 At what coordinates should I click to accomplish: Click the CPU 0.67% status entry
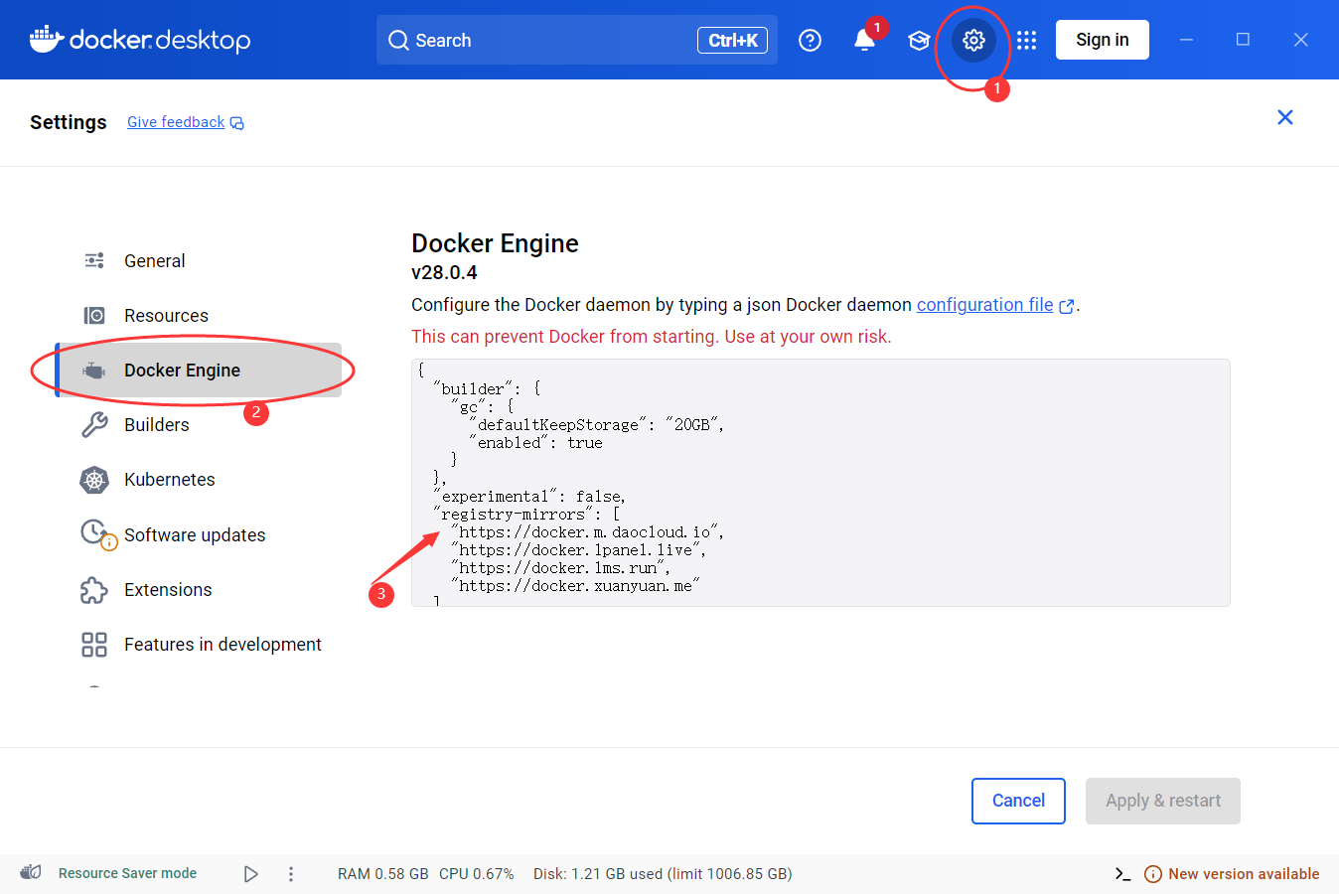477,874
